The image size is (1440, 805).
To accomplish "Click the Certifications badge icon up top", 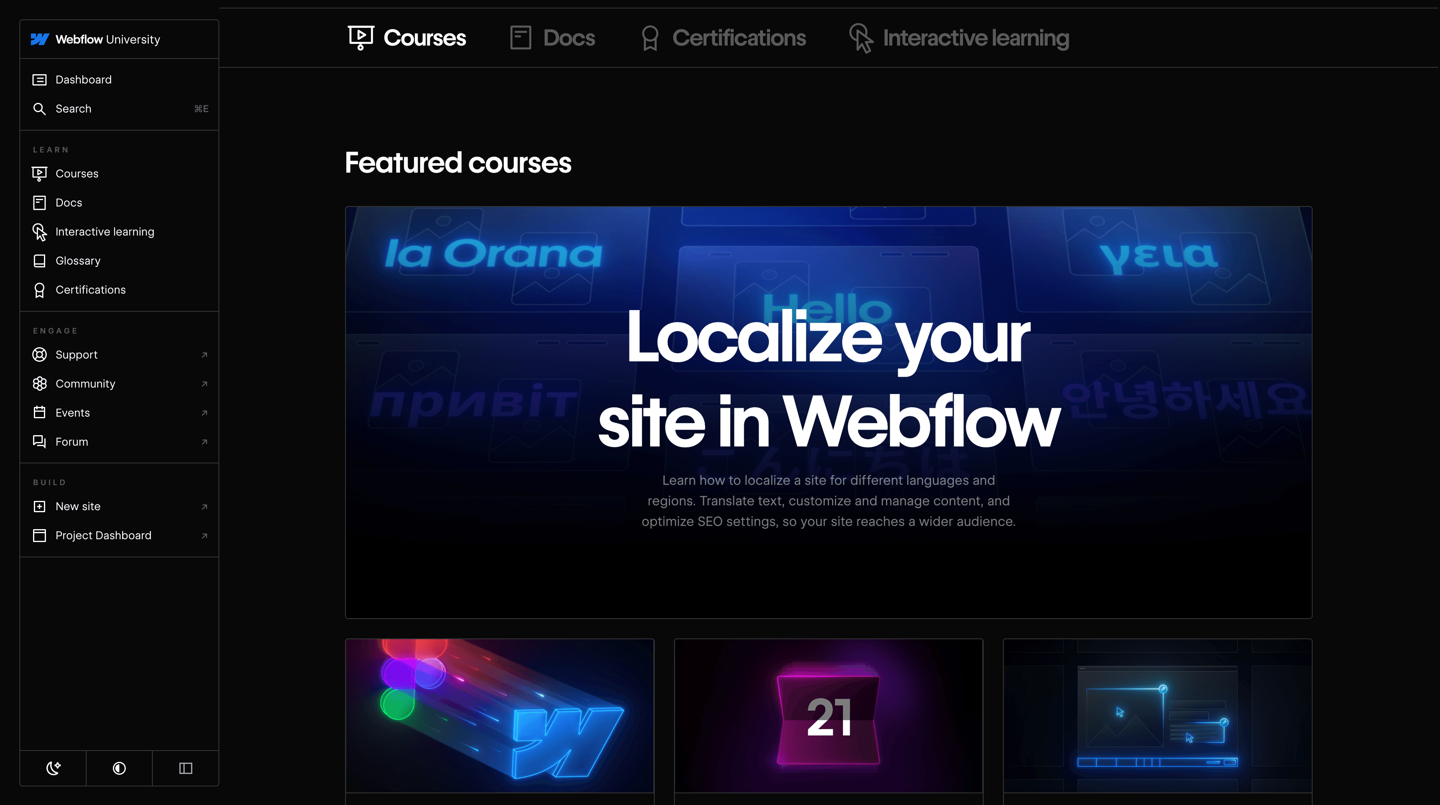I will pyautogui.click(x=649, y=38).
